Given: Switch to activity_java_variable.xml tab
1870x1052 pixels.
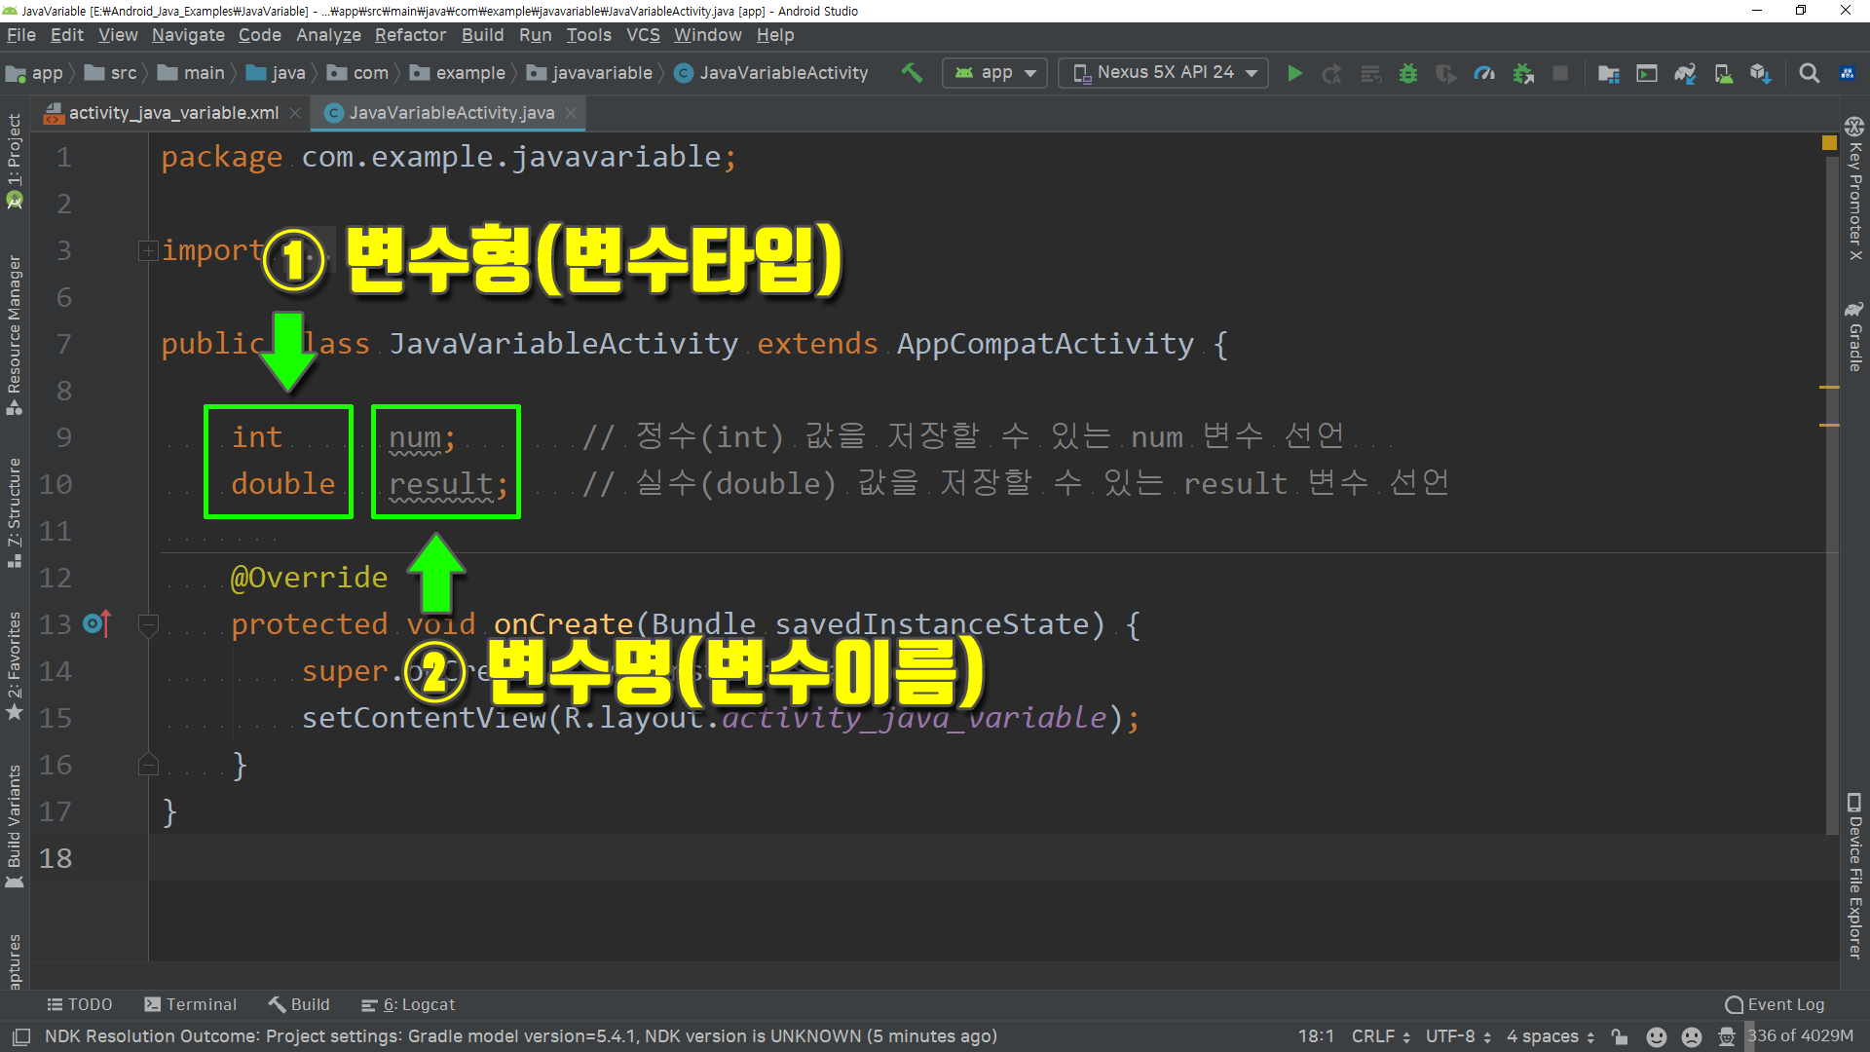Looking at the screenshot, I should pyautogui.click(x=173, y=113).
